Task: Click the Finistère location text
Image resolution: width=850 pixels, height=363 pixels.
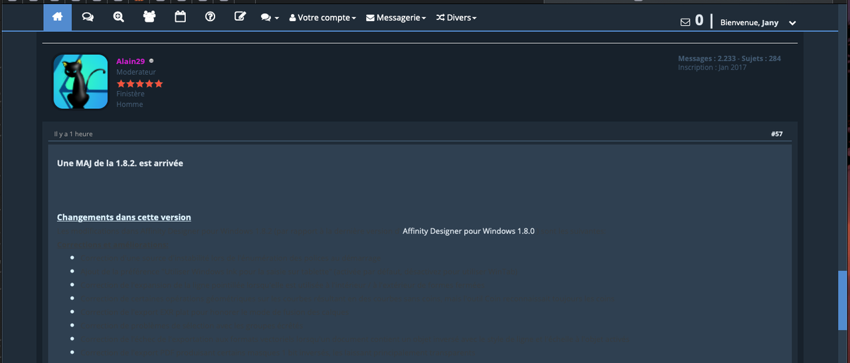Action: tap(130, 94)
